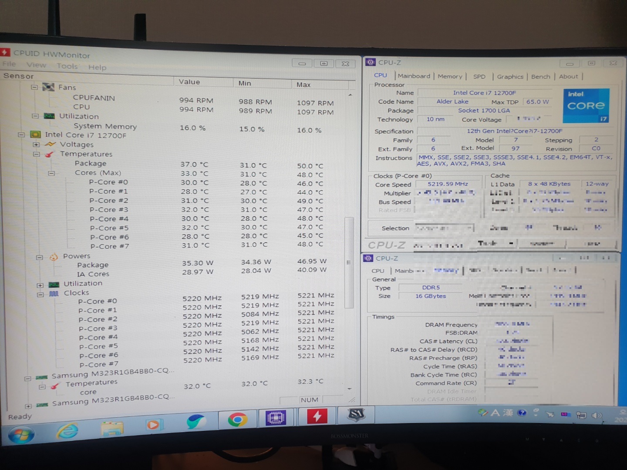Viewport: 627px width, 470px height.
Task: Switch to HWMonitor red lightning taskbar icon
Action: point(317,416)
